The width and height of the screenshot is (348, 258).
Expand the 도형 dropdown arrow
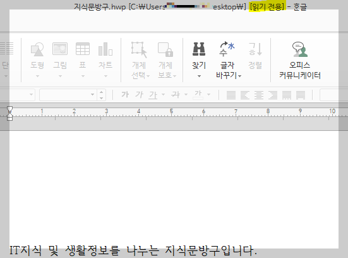[x=37, y=77]
